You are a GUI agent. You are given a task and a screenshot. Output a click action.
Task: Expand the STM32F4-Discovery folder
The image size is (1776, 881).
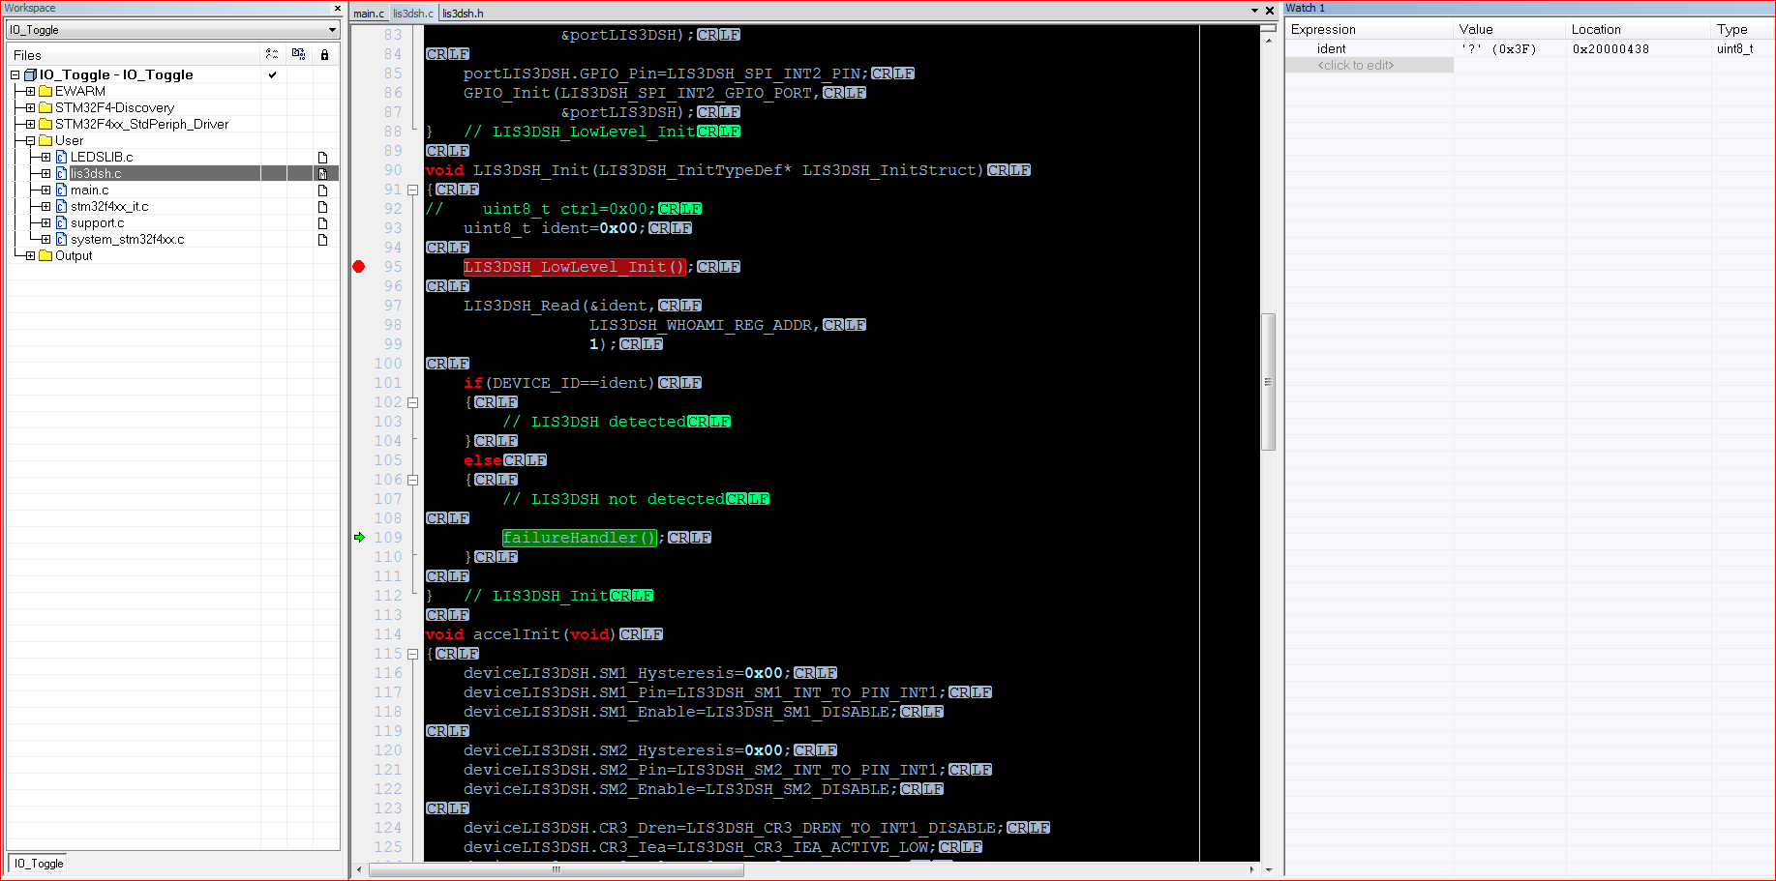[x=30, y=107]
